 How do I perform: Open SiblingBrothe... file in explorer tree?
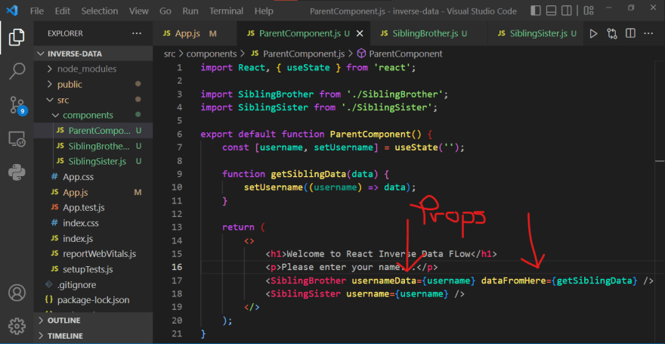point(93,147)
